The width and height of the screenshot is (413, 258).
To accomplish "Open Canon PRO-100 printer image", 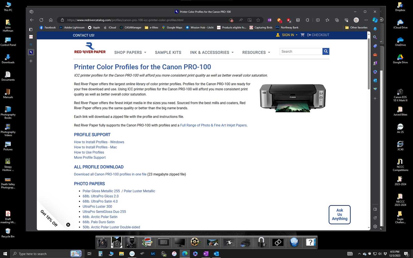I will coord(292,98).
